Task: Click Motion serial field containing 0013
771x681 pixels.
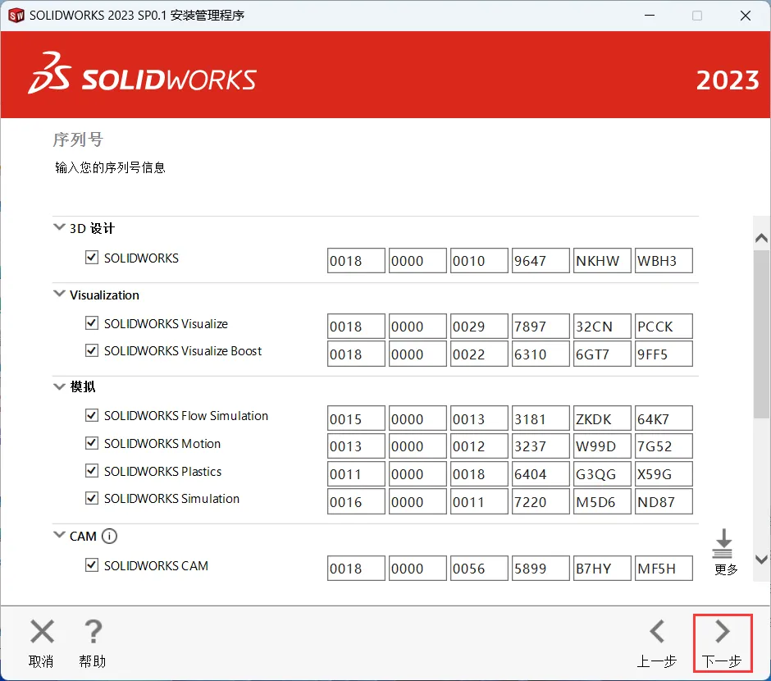Action: click(356, 446)
